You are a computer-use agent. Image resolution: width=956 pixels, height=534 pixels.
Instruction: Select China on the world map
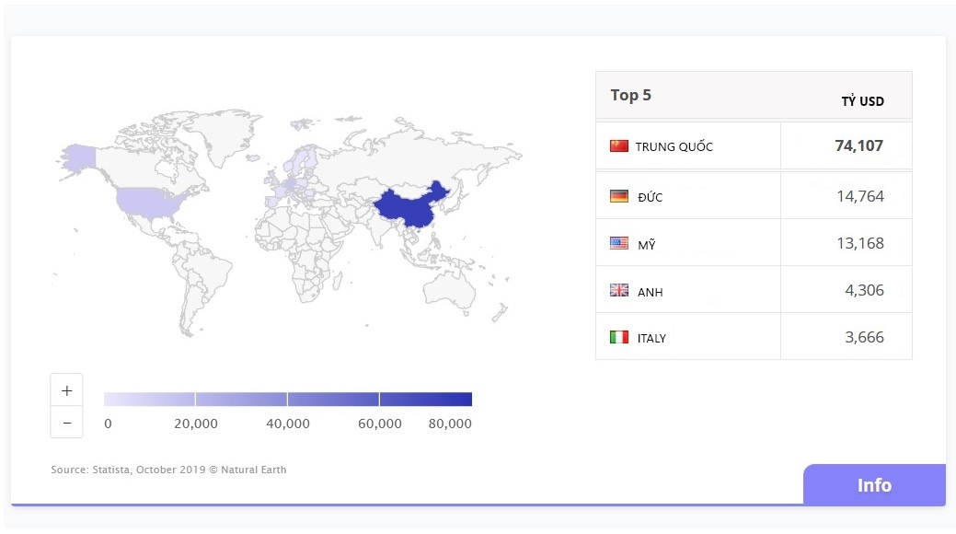click(x=409, y=210)
